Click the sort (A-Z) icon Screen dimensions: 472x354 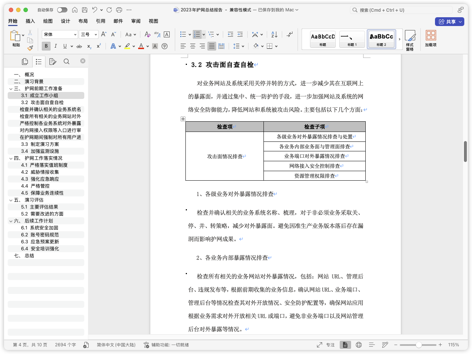(274, 34)
